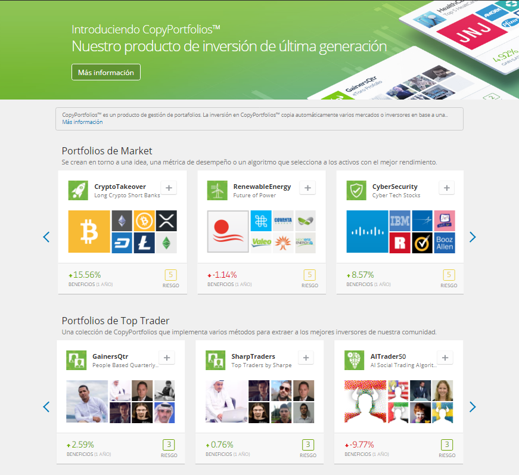The width and height of the screenshot is (519, 475).
Task: Add SharpTraders portfolio with plus button
Action: (x=306, y=358)
